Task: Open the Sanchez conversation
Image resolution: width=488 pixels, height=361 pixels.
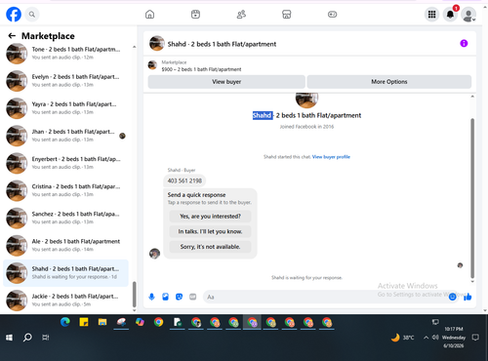Action: tap(66, 218)
